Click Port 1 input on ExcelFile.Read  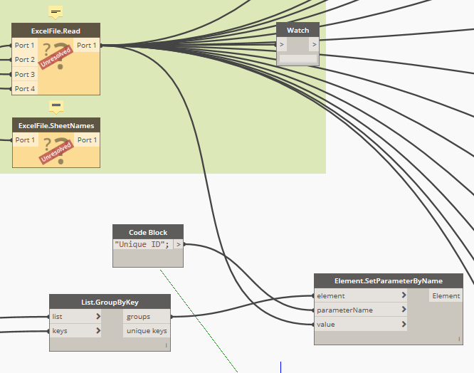25,46
